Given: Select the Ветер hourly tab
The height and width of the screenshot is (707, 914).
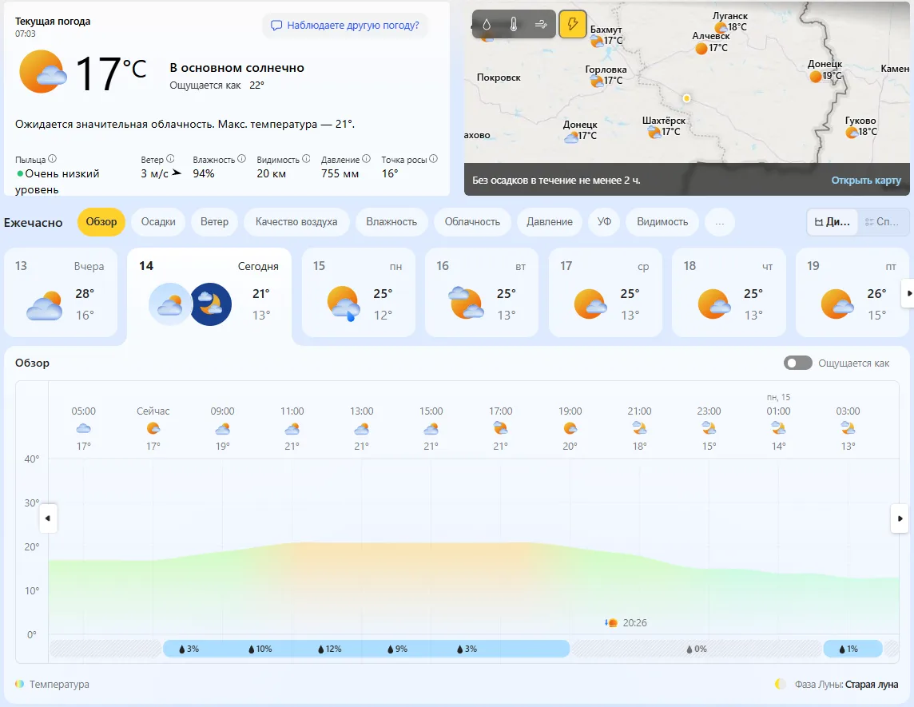Looking at the screenshot, I should [214, 222].
